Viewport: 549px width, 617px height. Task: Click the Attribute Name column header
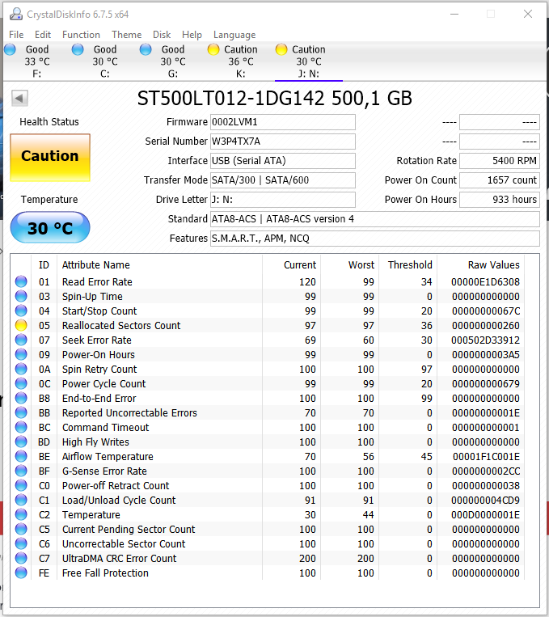(95, 265)
